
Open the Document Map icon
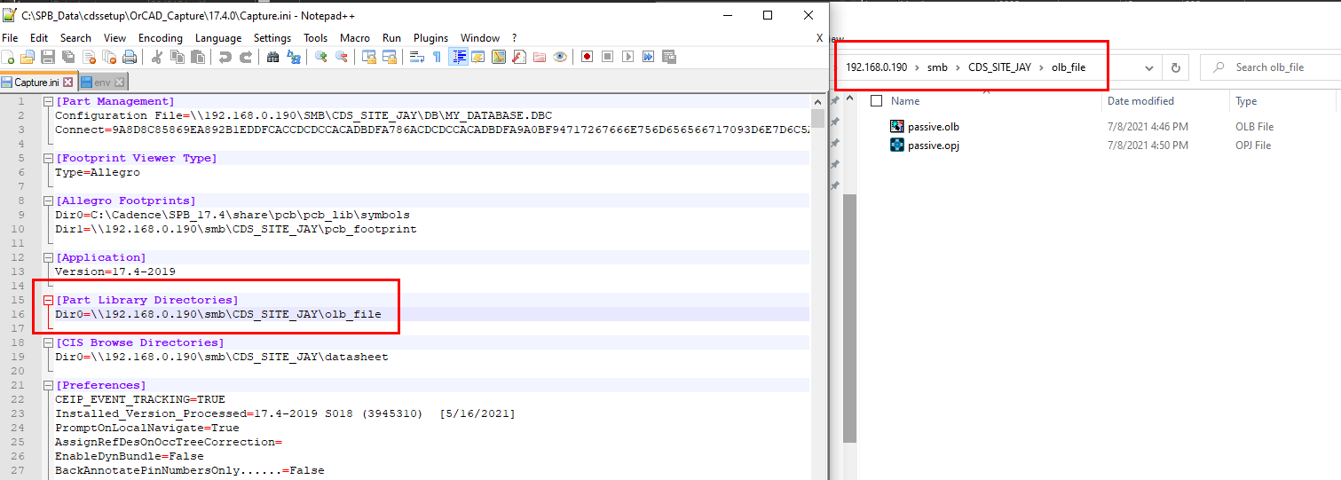(499, 57)
